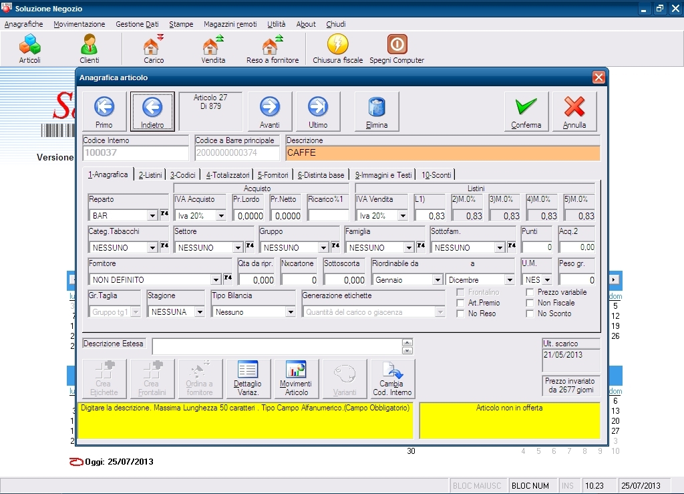The width and height of the screenshot is (684, 494).
Task: Click F4 lookup icon beside Famiglia
Action: tap(421, 246)
